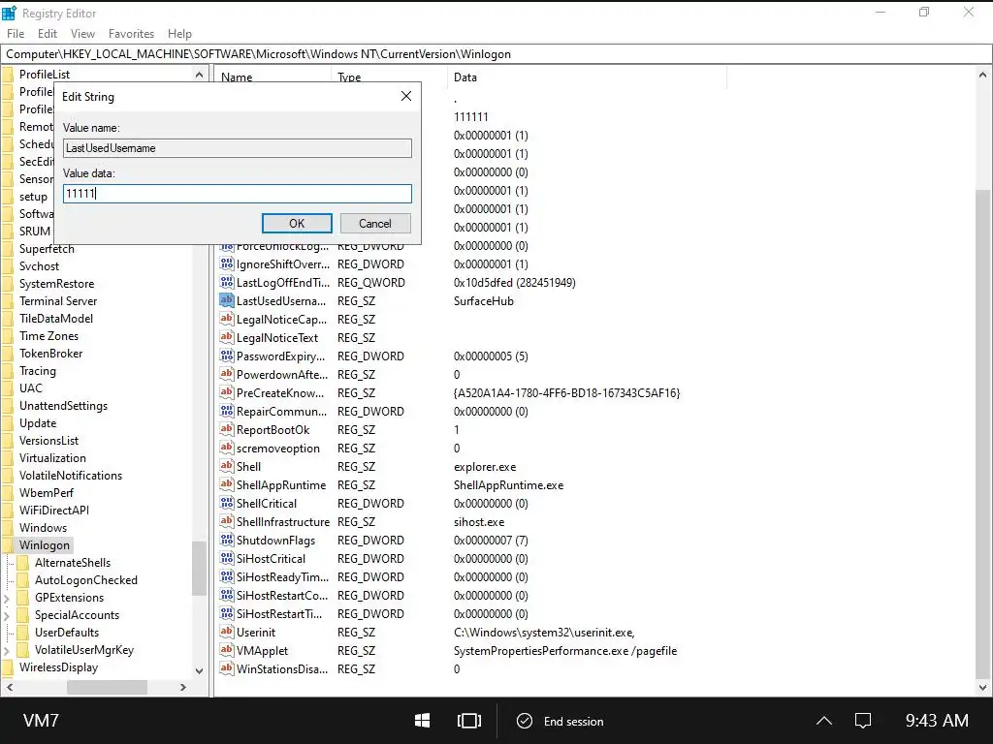Click tree horizontal scroll right arrow

click(x=183, y=687)
